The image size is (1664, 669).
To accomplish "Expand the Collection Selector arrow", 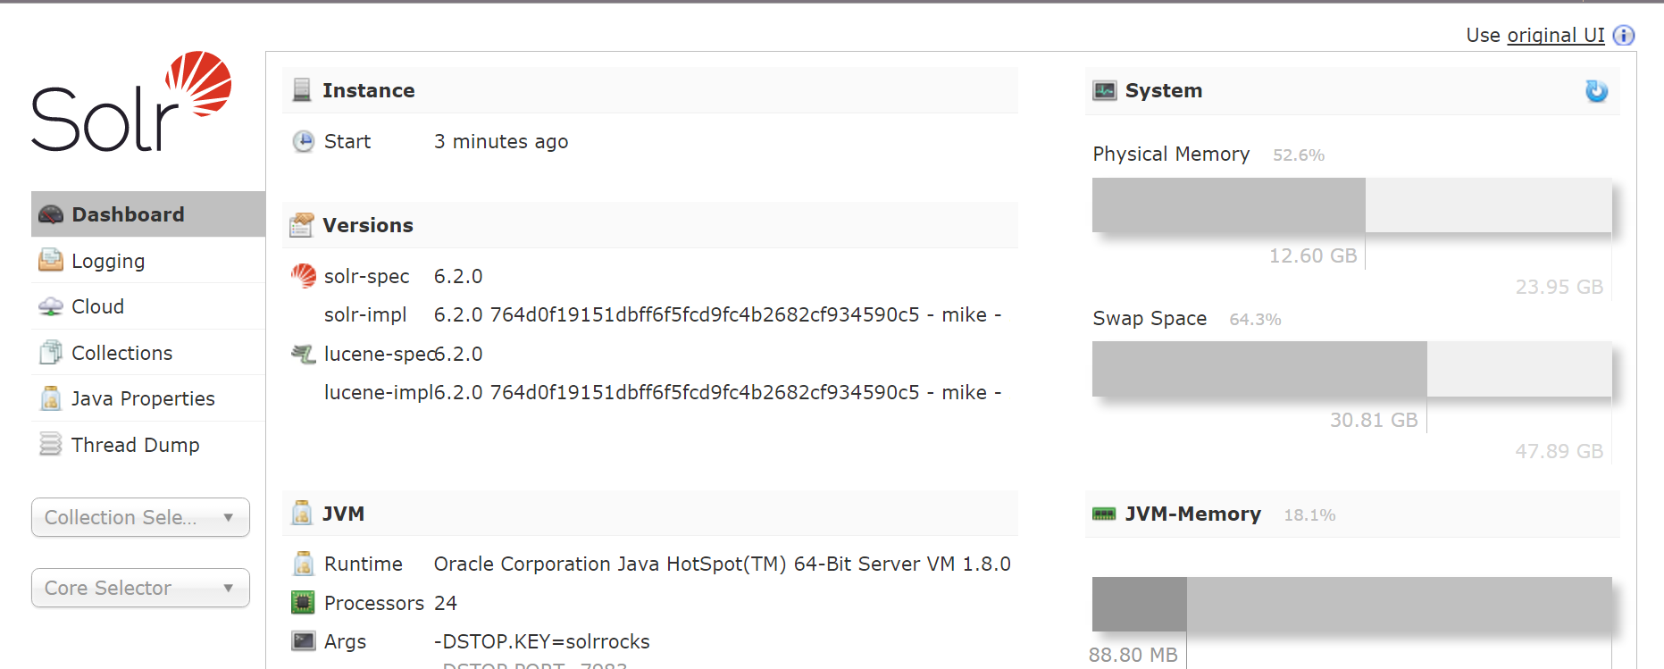I will tap(229, 517).
